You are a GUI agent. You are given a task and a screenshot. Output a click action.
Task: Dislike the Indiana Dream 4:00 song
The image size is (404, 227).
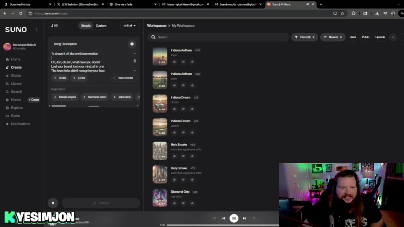pyautogui.click(x=183, y=132)
